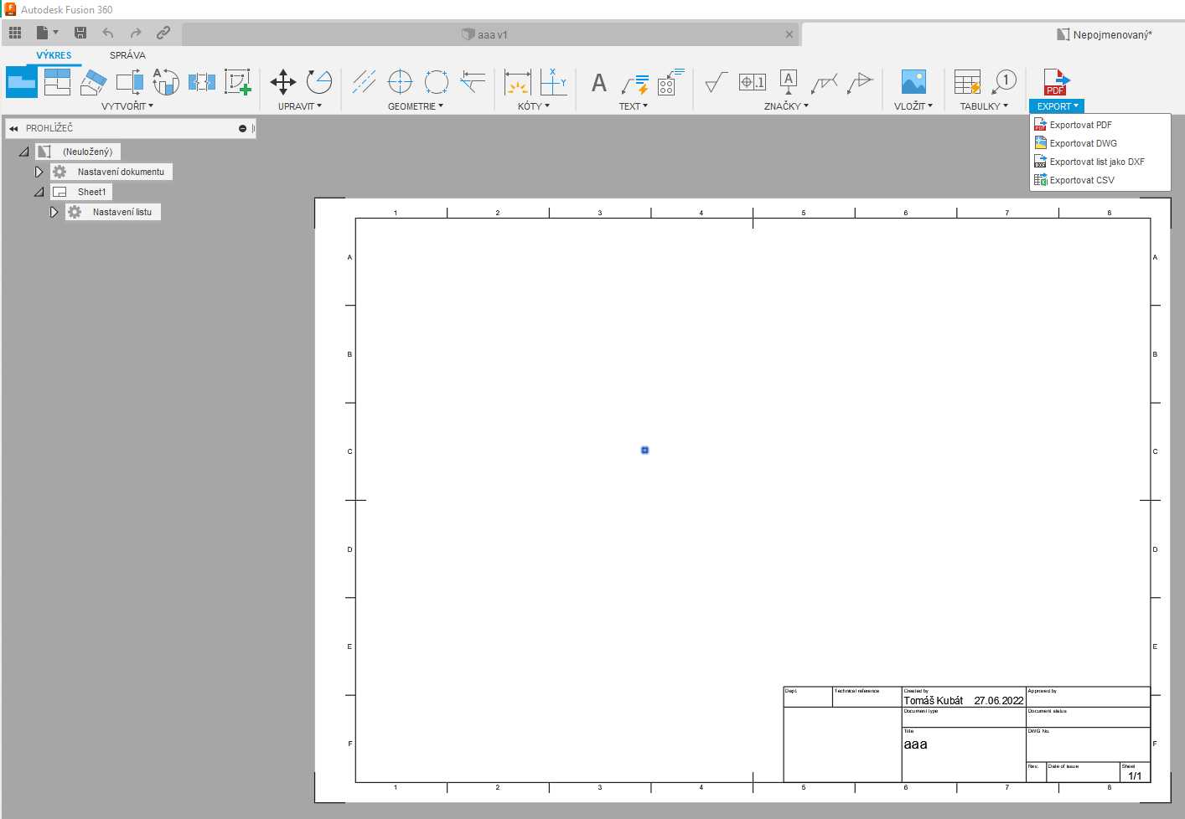The width and height of the screenshot is (1185, 819).
Task: Click the Projected View icon
Action: tap(57, 82)
